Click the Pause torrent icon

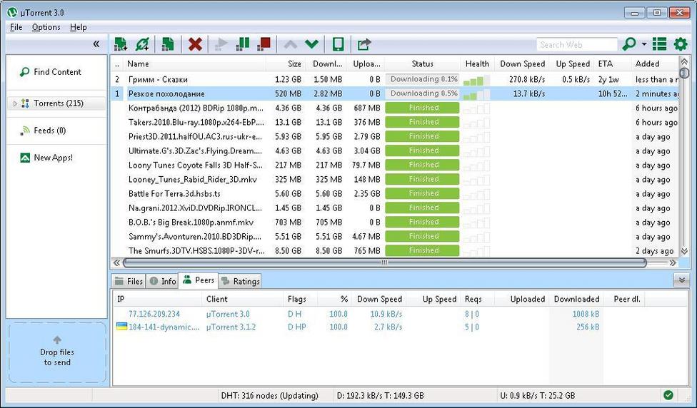(243, 44)
